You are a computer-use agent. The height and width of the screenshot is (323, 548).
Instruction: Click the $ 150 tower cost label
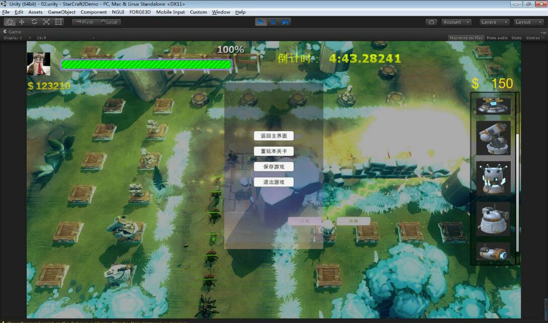click(x=492, y=83)
